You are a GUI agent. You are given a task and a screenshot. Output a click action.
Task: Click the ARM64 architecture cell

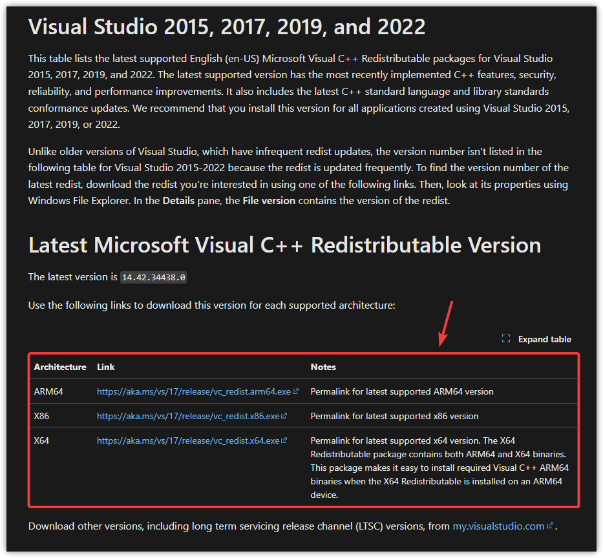tap(48, 391)
